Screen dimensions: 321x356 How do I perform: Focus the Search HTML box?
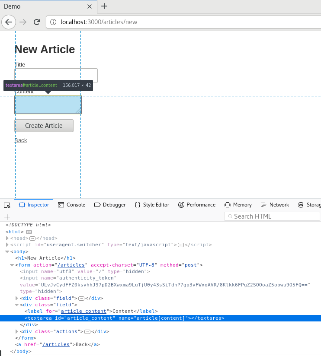pyautogui.click(x=273, y=216)
